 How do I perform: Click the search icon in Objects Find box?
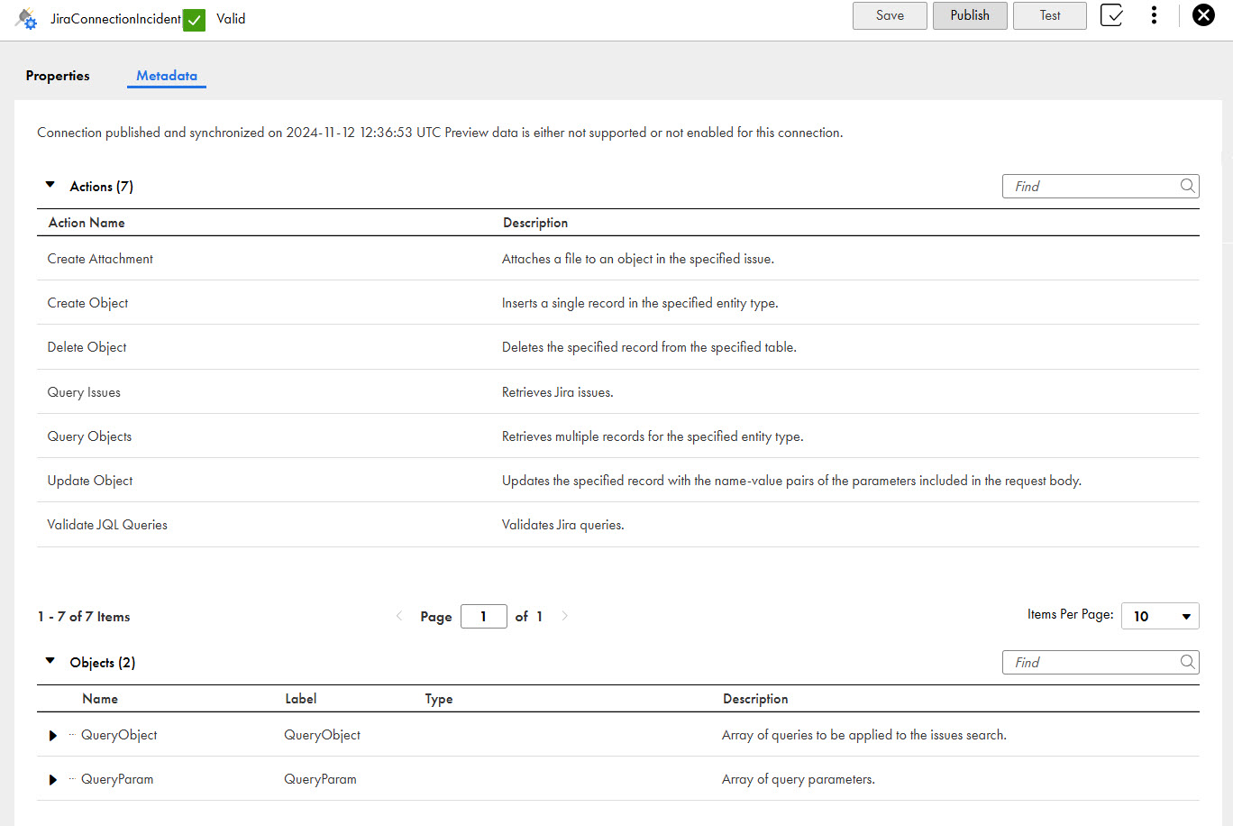1187,662
